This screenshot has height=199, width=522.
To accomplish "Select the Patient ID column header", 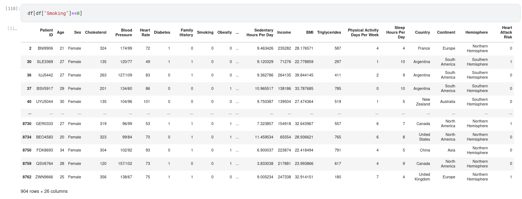I will tap(46, 33).
